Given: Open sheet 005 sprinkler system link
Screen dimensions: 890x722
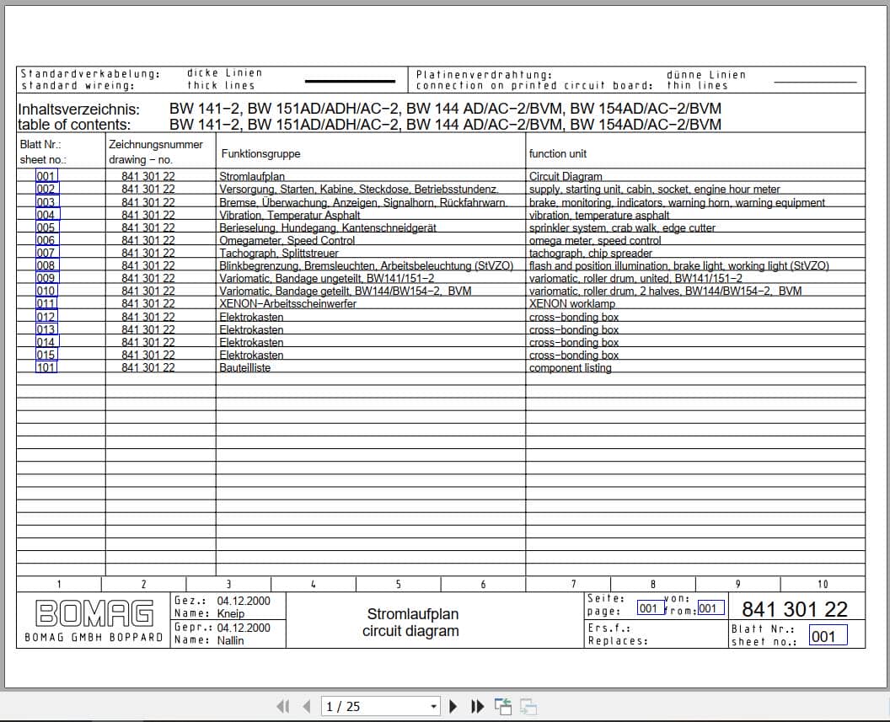Looking at the screenshot, I should [46, 227].
